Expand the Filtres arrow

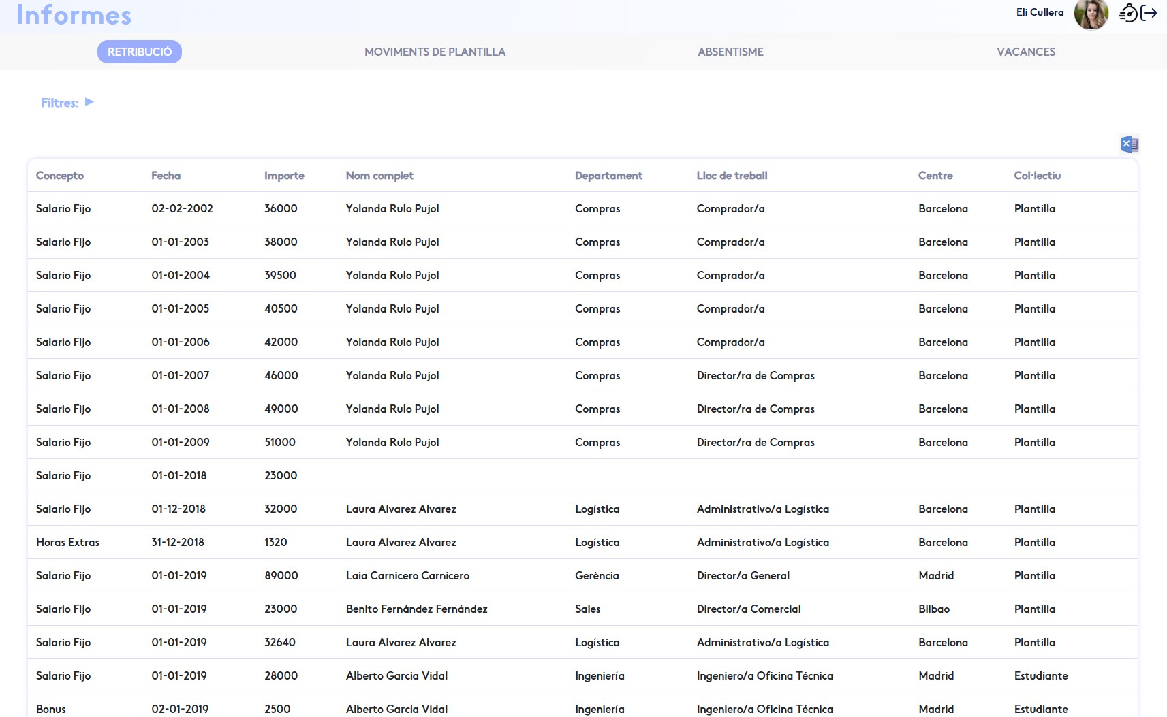coord(89,102)
